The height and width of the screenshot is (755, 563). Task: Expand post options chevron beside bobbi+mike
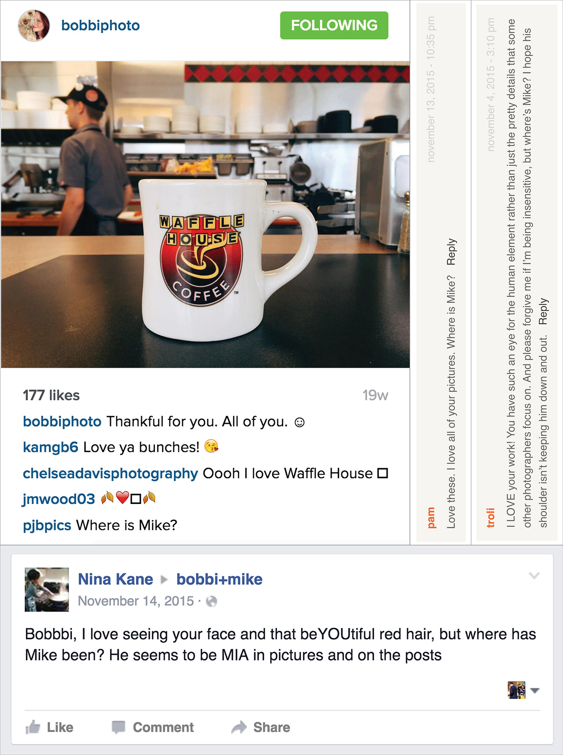(534, 576)
